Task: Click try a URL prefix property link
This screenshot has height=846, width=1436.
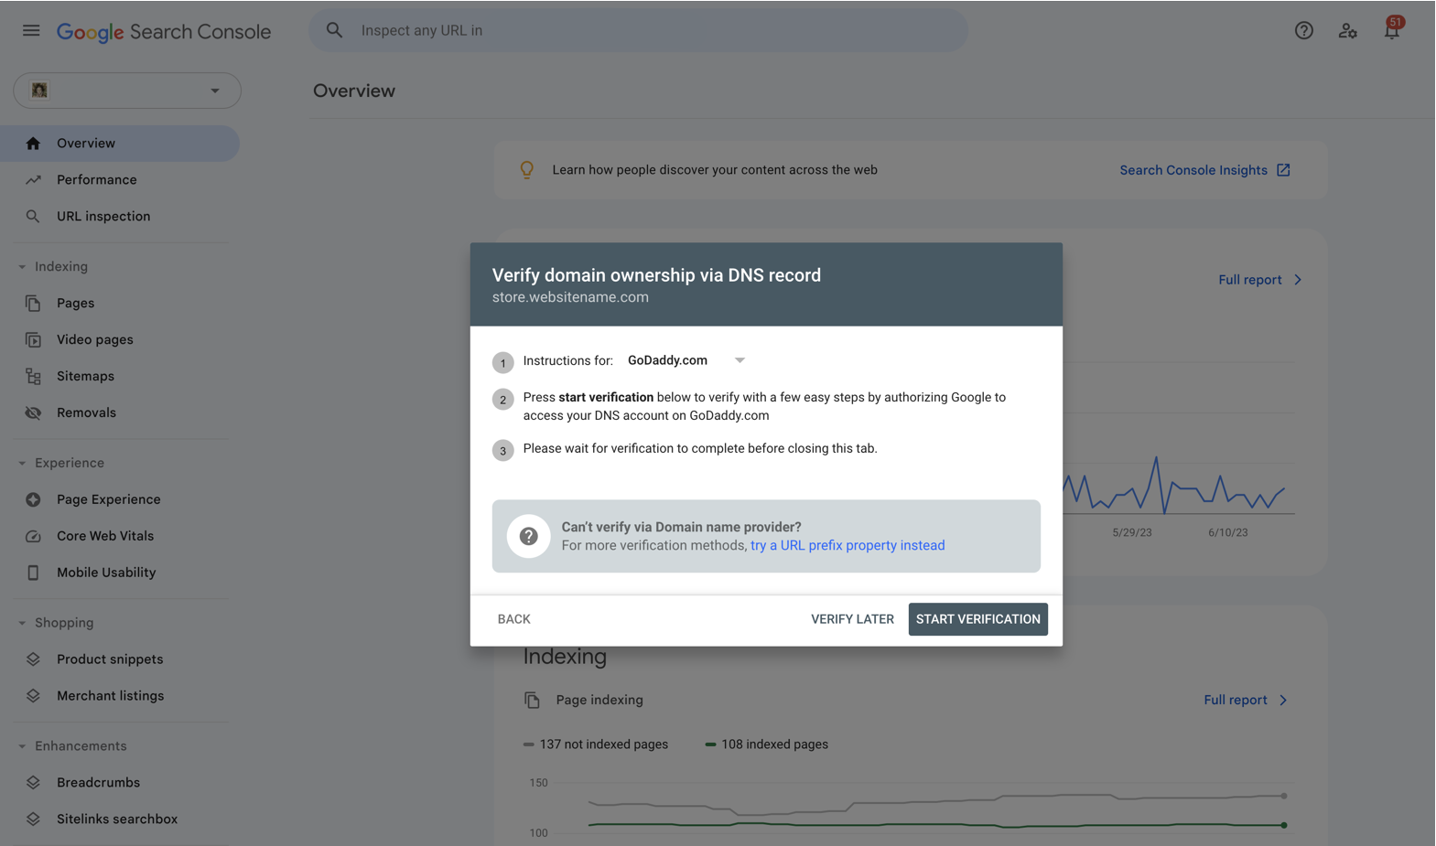Action: click(848, 545)
